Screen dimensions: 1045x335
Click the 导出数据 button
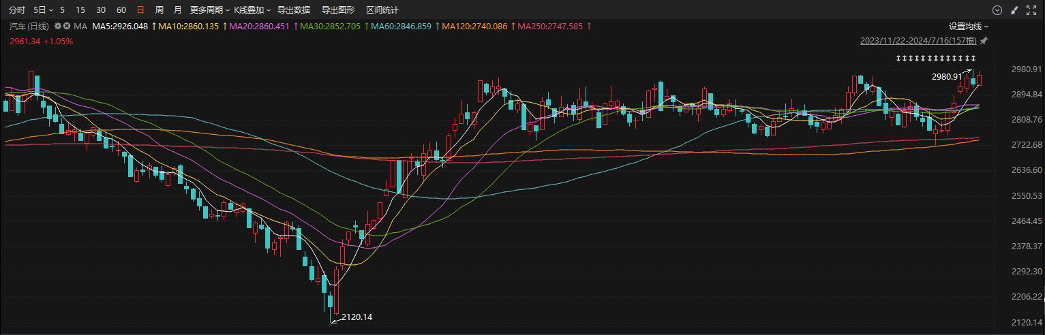click(294, 10)
